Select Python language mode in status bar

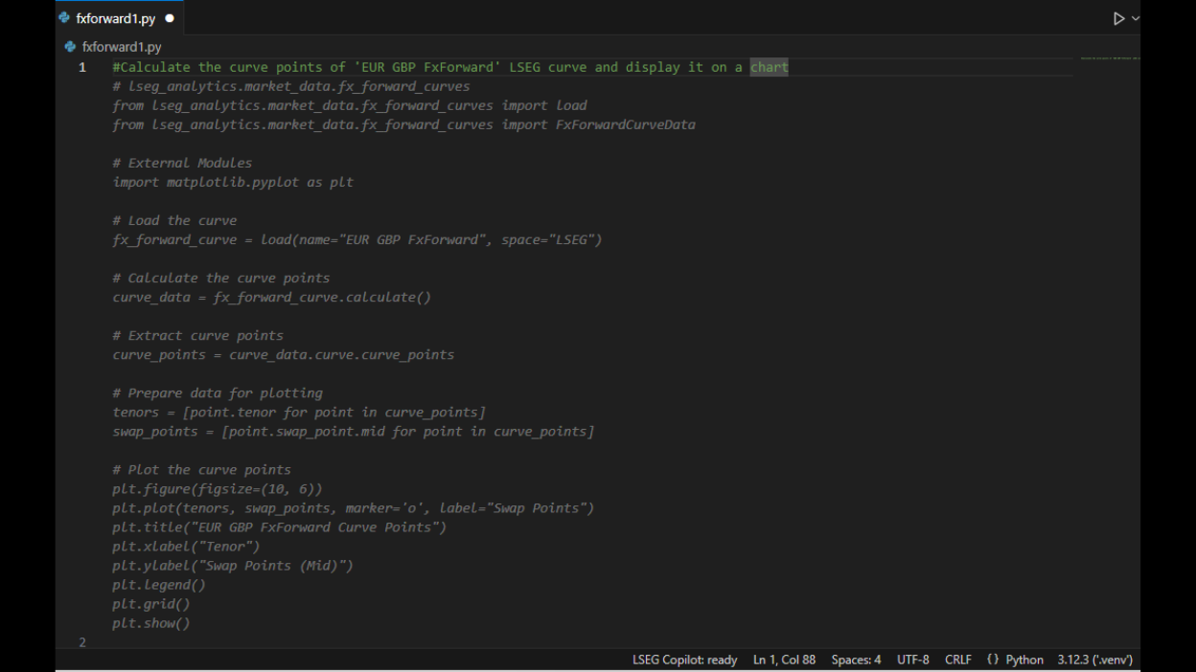point(1024,660)
